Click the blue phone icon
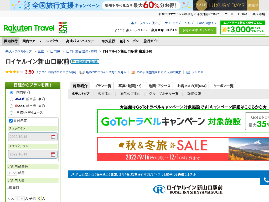The width and height of the screenshot is (269, 202). (x=266, y=180)
